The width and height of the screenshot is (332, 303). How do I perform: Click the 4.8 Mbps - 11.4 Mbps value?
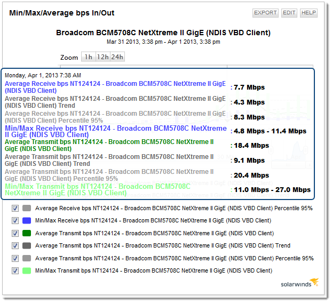click(x=270, y=131)
